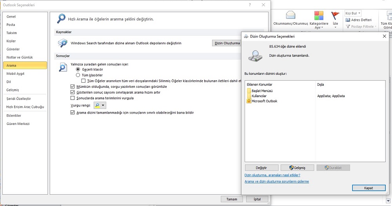
Task: Enable including Silinmiş Öğeler folders checkbox
Action: (x=83, y=81)
